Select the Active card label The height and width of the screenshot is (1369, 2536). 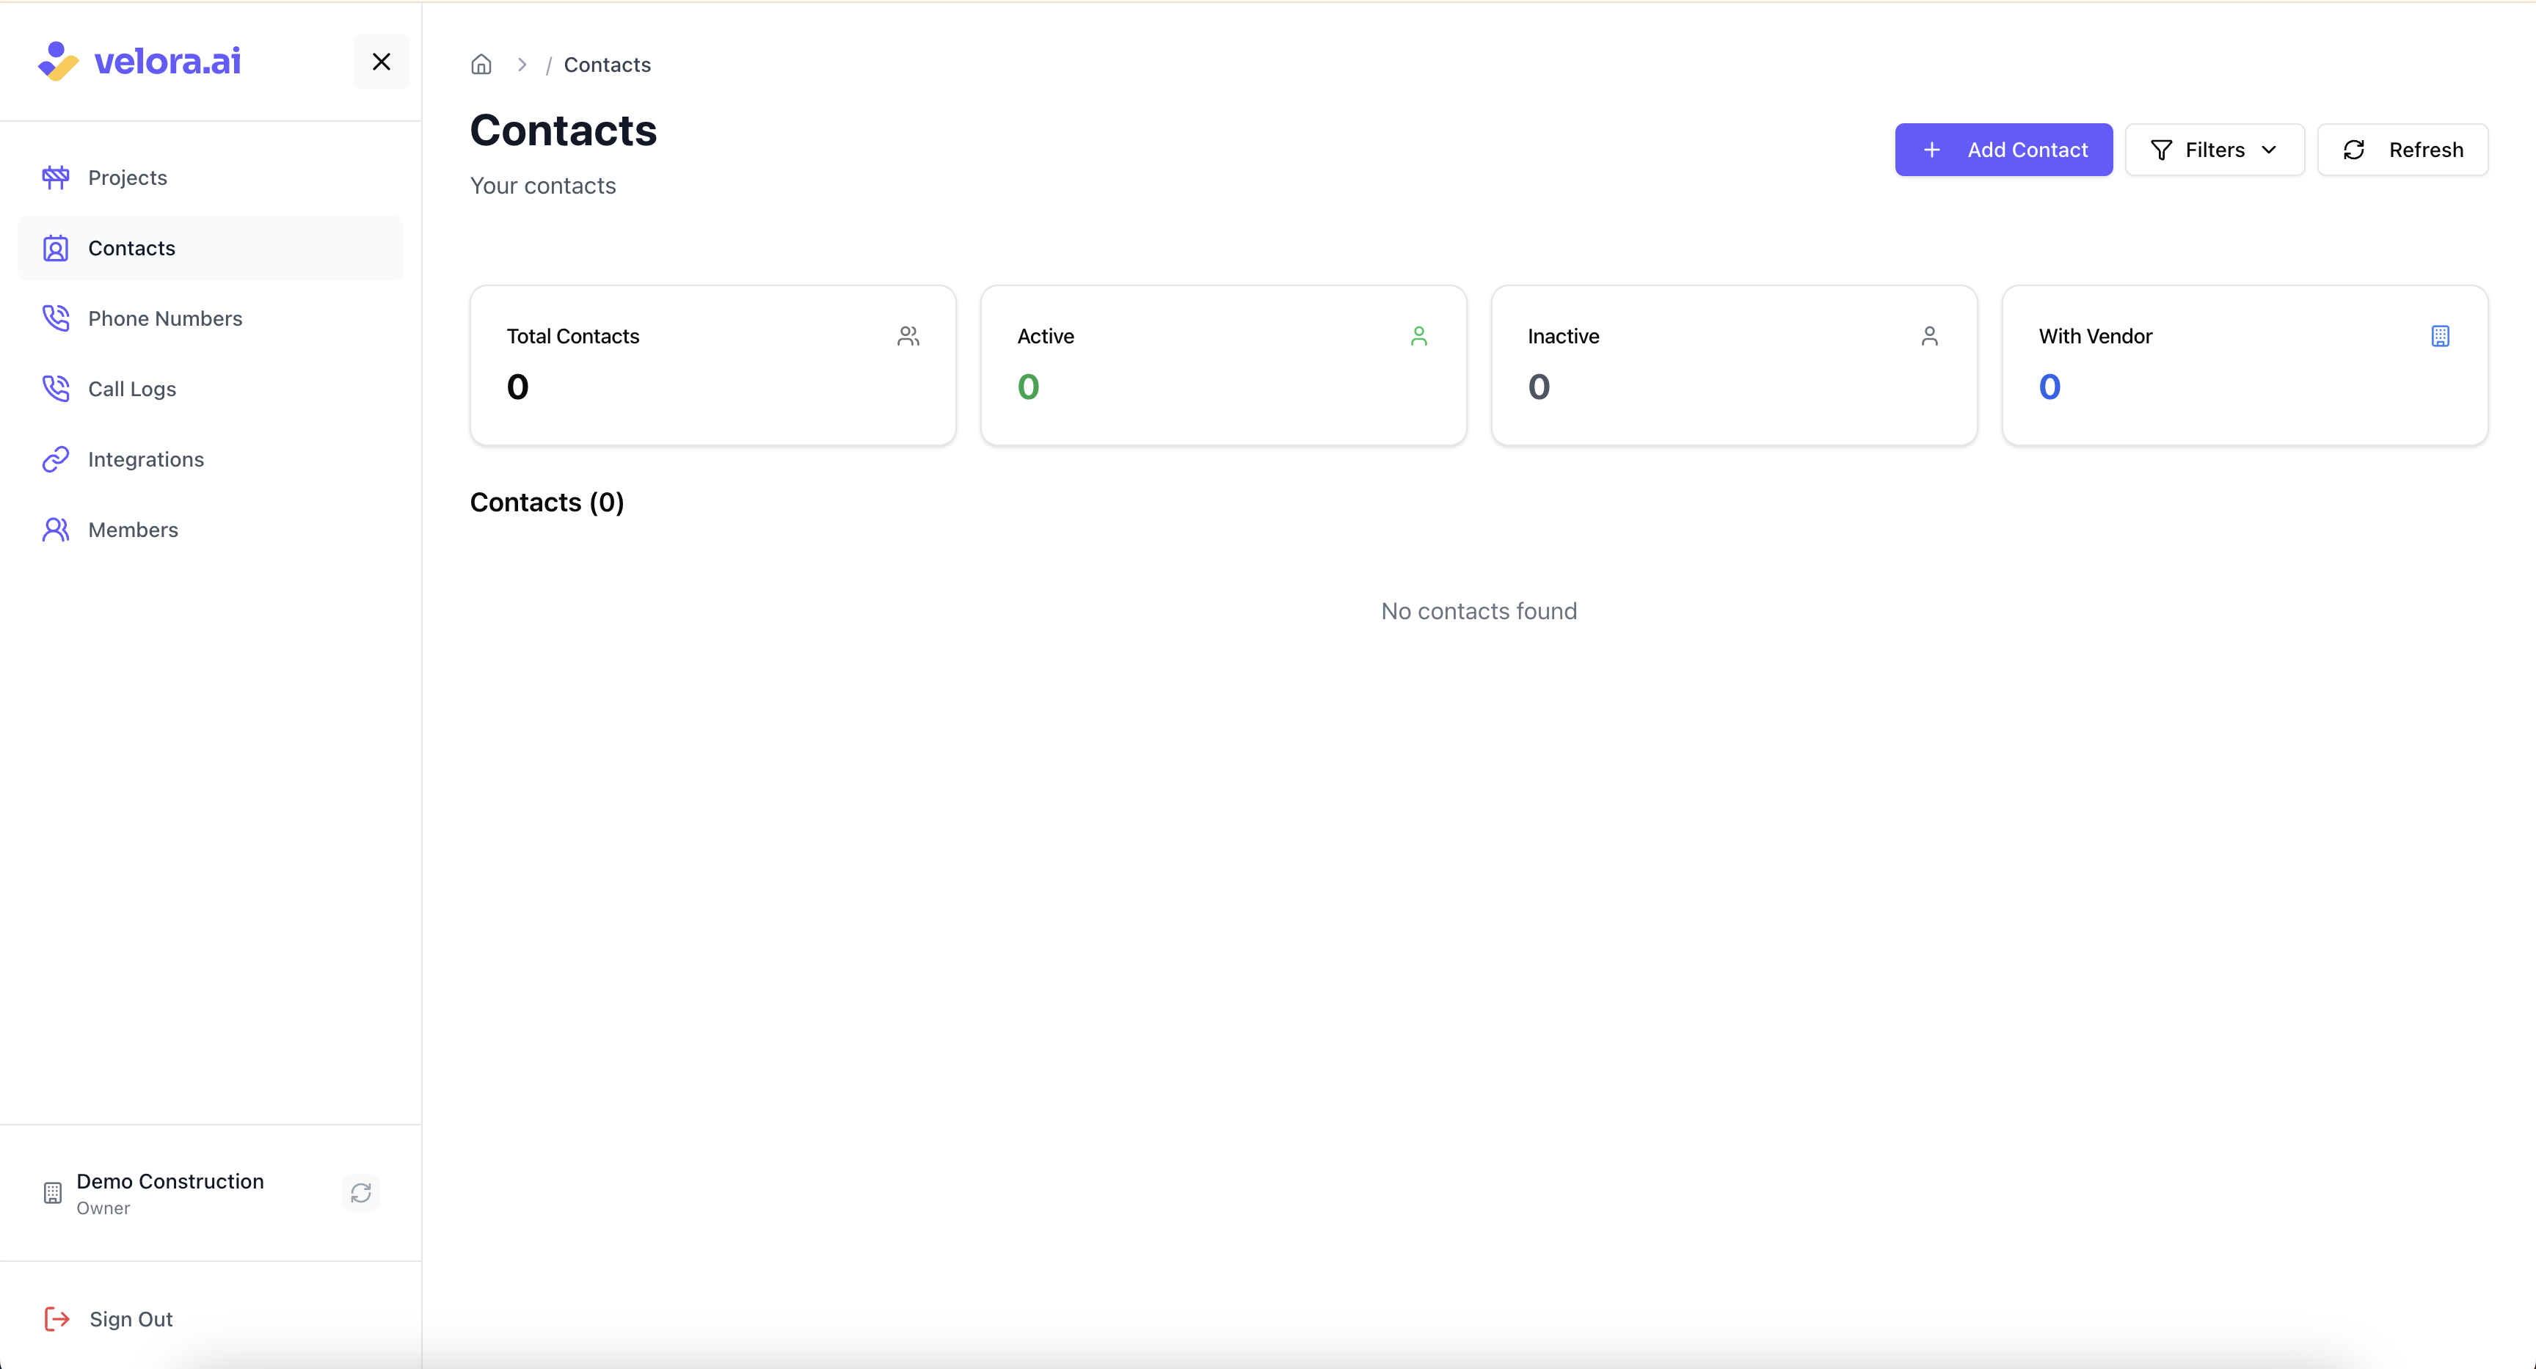[x=1046, y=337]
